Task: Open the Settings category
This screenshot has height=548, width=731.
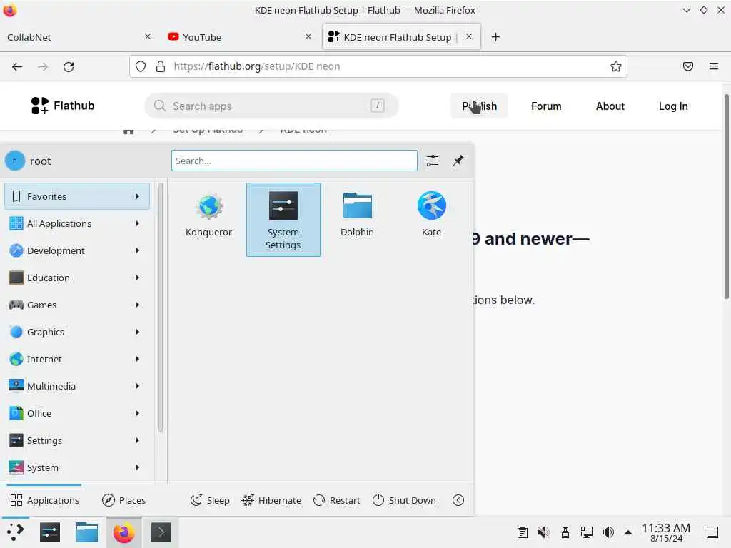Action: coord(77,440)
